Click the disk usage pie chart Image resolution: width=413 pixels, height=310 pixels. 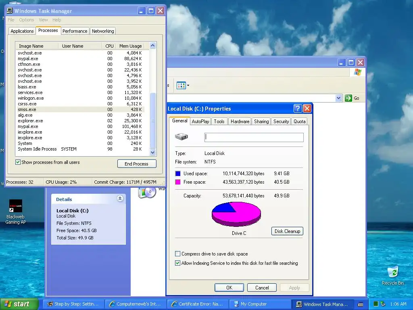pyautogui.click(x=236, y=214)
